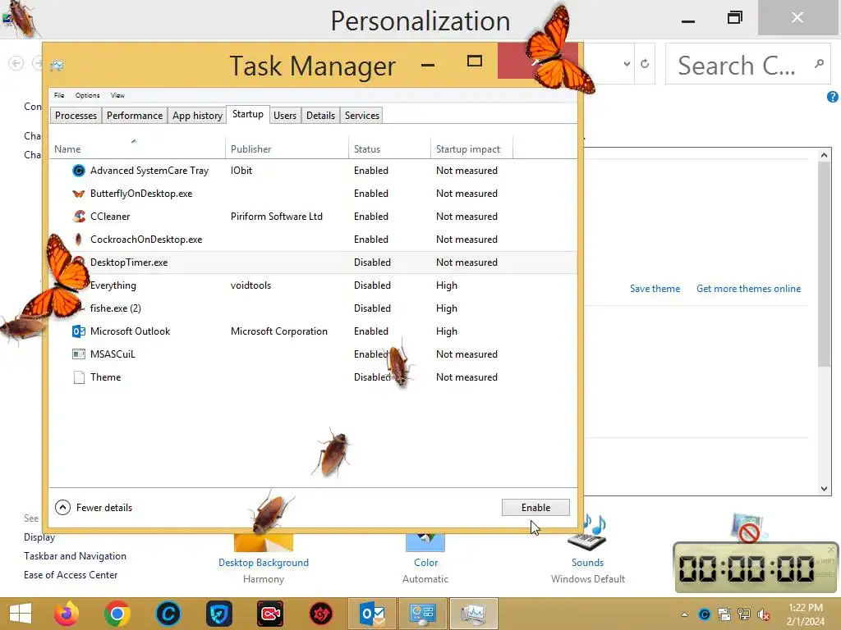Open Google Chrome from the taskbar
The width and height of the screenshot is (841, 630).
[x=117, y=614]
